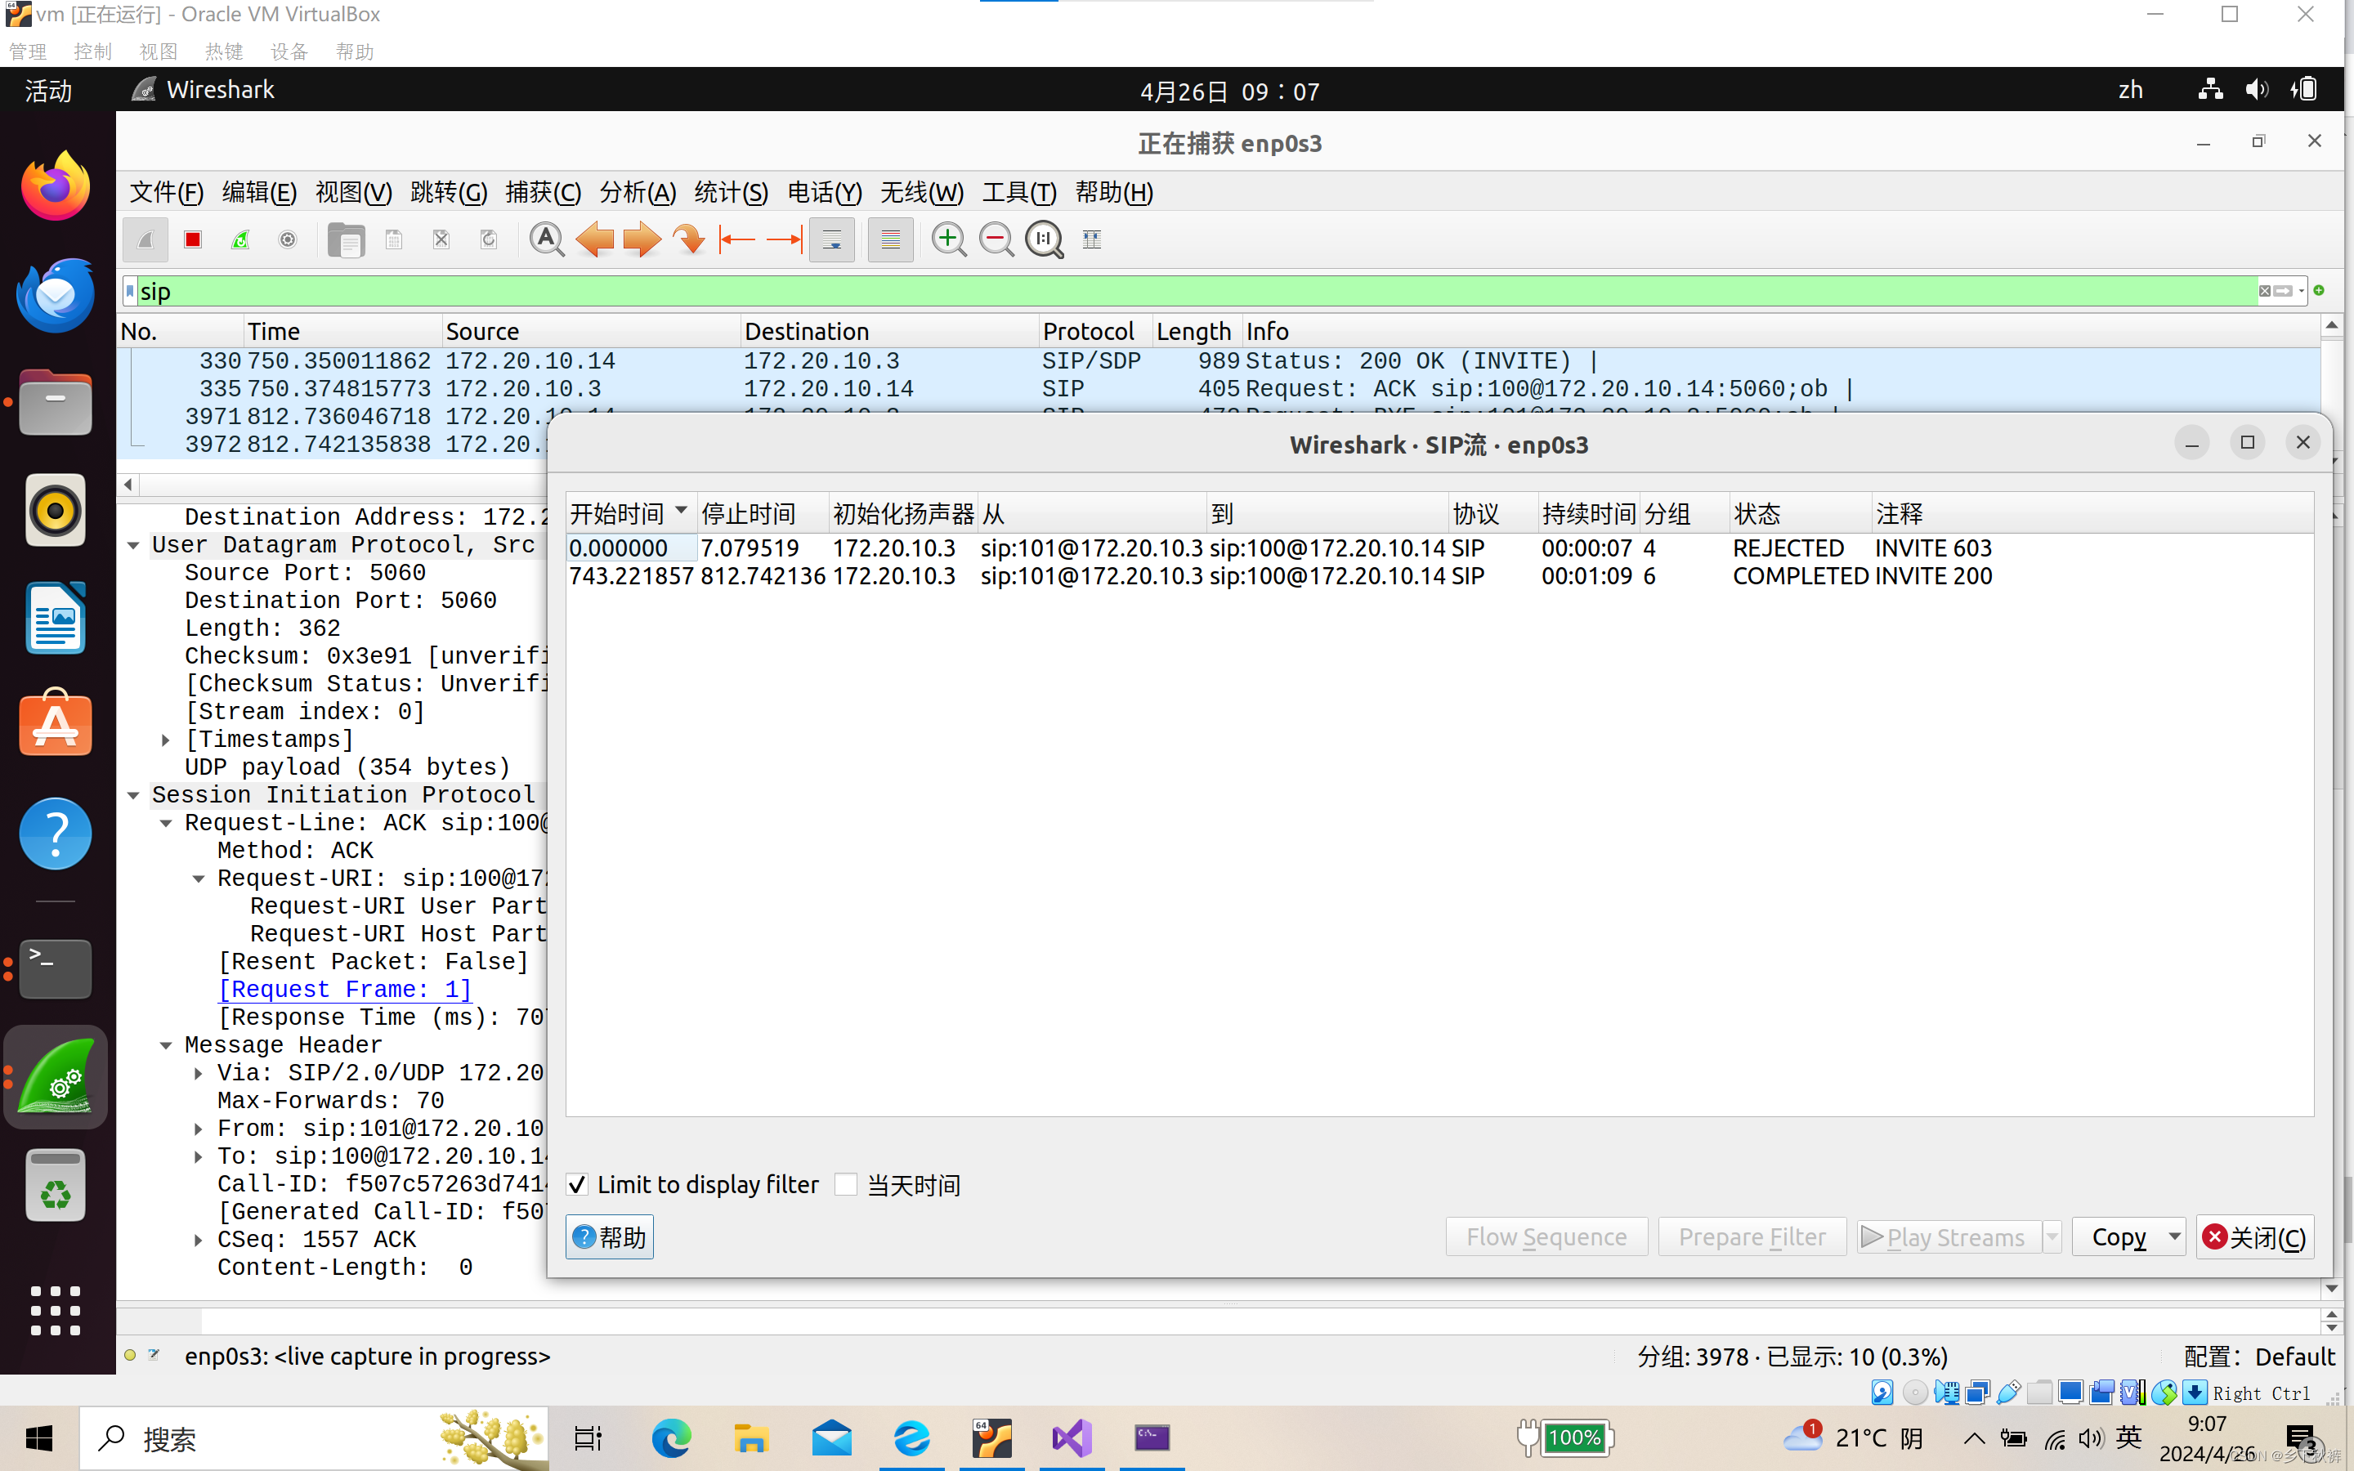This screenshot has width=2354, height=1471.
Task: Click the filter bookmark icon
Action: pos(129,291)
